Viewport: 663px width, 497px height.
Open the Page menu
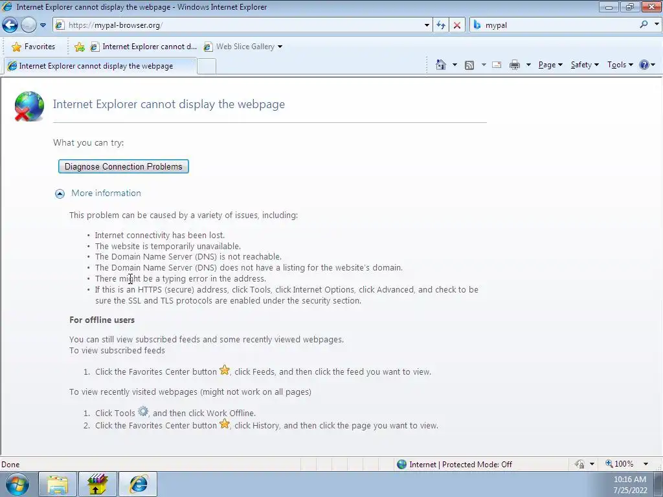pyautogui.click(x=550, y=65)
